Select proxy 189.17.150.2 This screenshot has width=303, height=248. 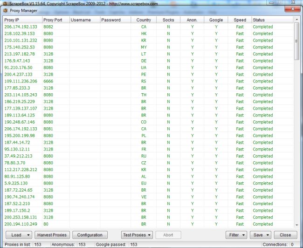(17, 211)
